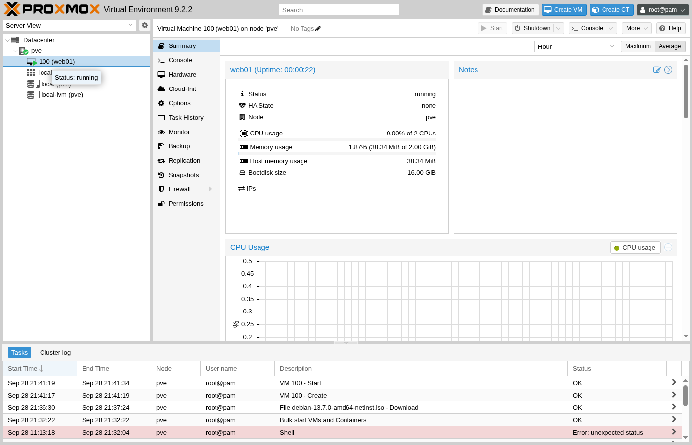The height and width of the screenshot is (445, 692).
Task: Open the Hardware section
Action: click(x=187, y=74)
